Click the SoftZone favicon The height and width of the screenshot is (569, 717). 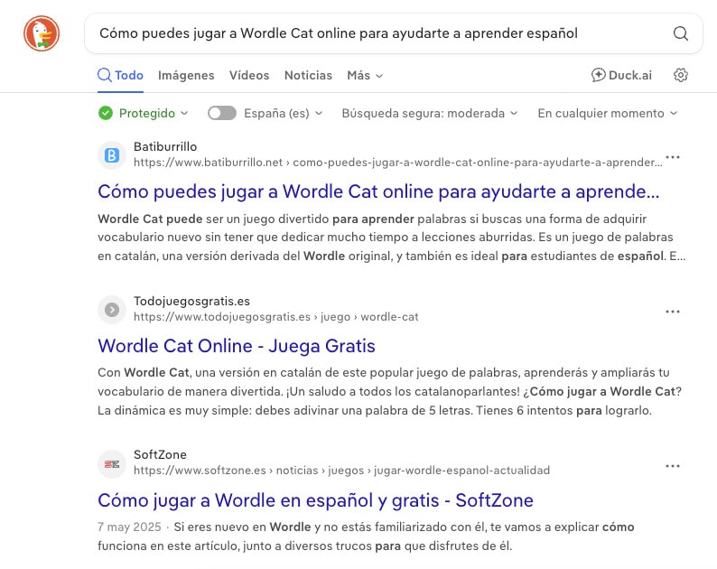coord(112,464)
